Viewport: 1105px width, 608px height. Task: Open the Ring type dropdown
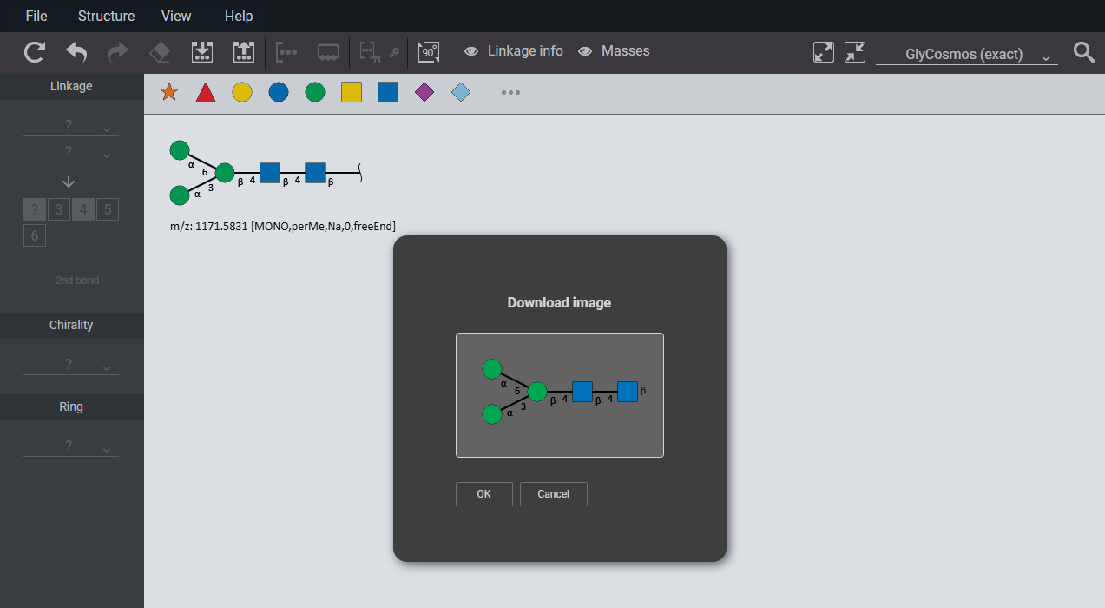[x=71, y=445]
